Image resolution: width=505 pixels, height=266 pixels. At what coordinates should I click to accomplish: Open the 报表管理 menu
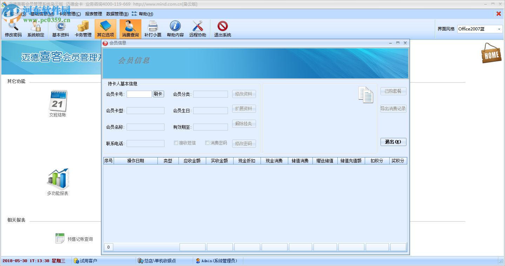point(94,14)
